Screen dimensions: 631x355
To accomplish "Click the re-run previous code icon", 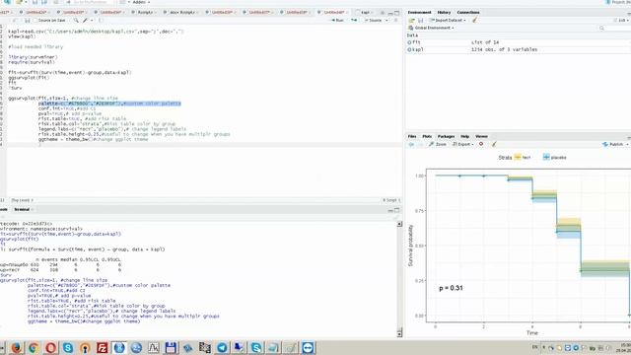I will (354, 20).
